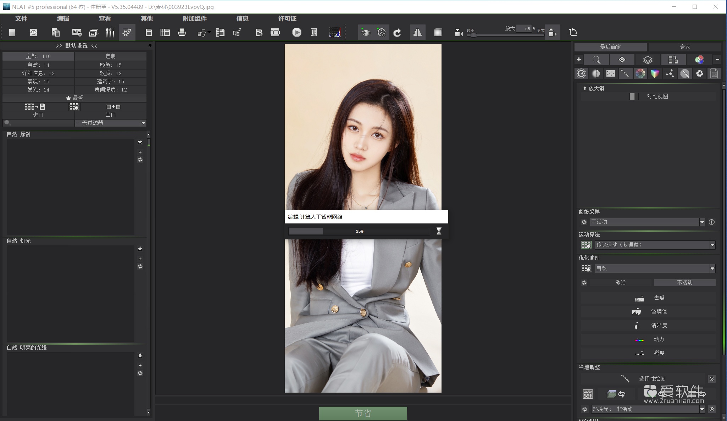Click the mirror flip compare icon
Screen dimensions: 727x421
coord(417,33)
